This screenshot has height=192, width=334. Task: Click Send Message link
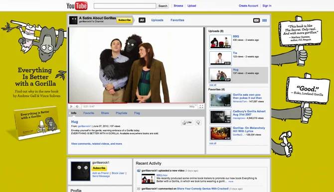coord(101,176)
